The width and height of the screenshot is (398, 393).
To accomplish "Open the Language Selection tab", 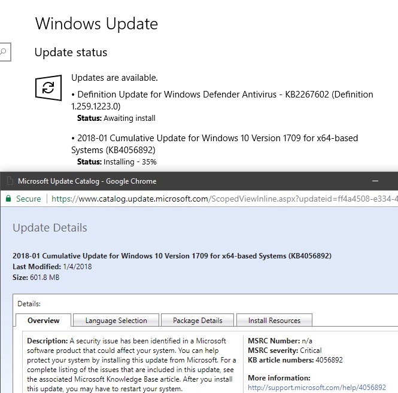I will (x=116, y=320).
